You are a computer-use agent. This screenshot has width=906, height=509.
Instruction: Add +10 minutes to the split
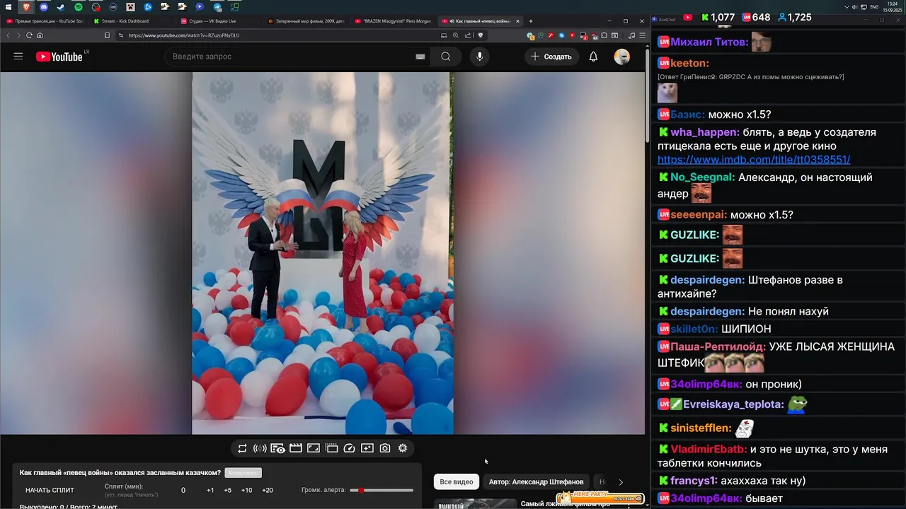(x=246, y=490)
